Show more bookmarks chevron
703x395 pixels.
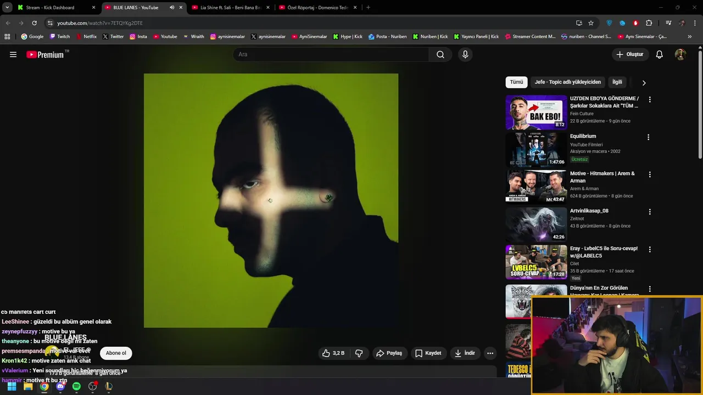pos(690,37)
